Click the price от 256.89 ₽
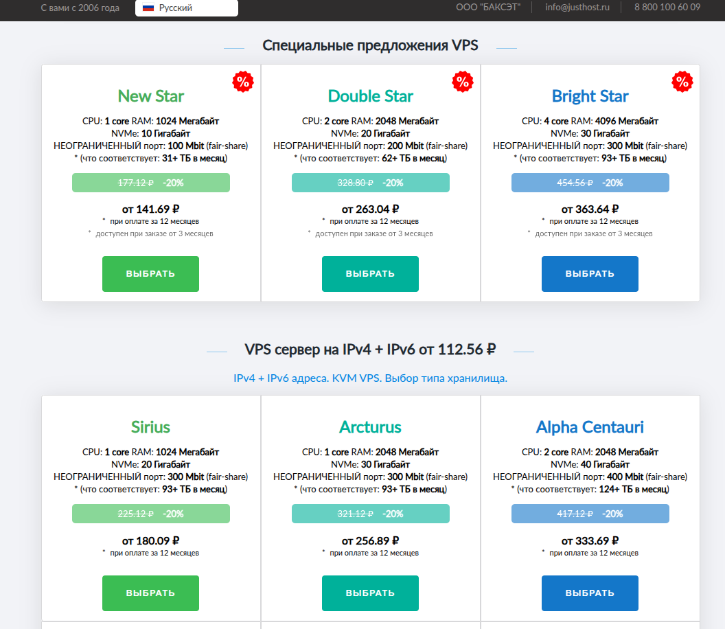This screenshot has width=725, height=629. (370, 540)
